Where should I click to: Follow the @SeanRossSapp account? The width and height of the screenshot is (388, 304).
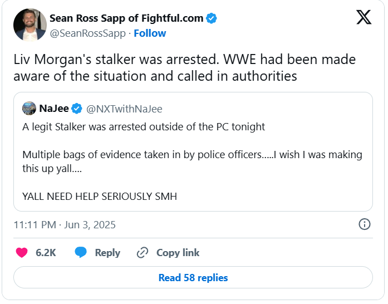150,33
